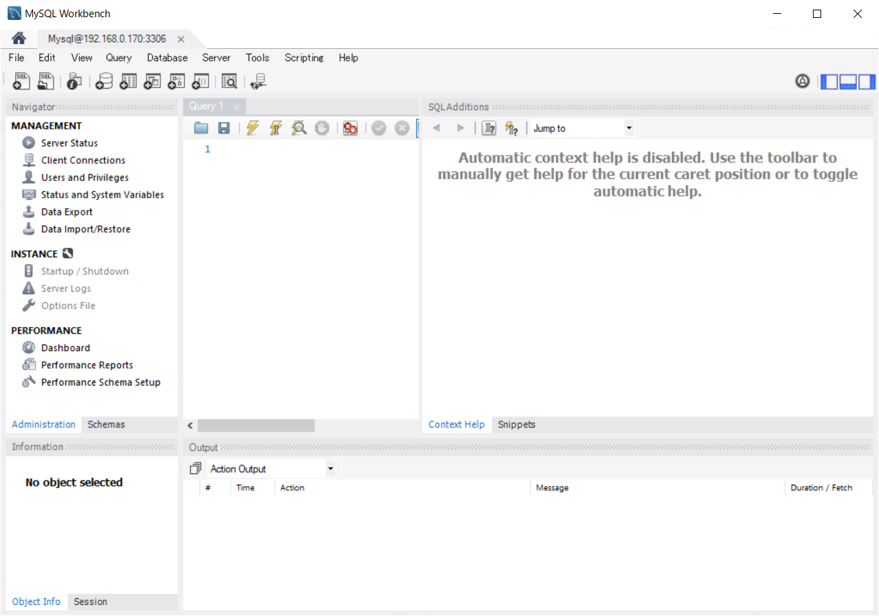This screenshot has height=616, width=879.
Task: Select the Context Help tab
Action: tap(456, 425)
